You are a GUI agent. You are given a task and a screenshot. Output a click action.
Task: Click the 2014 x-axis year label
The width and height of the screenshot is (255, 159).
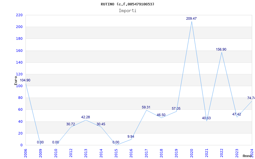click(x=101, y=153)
